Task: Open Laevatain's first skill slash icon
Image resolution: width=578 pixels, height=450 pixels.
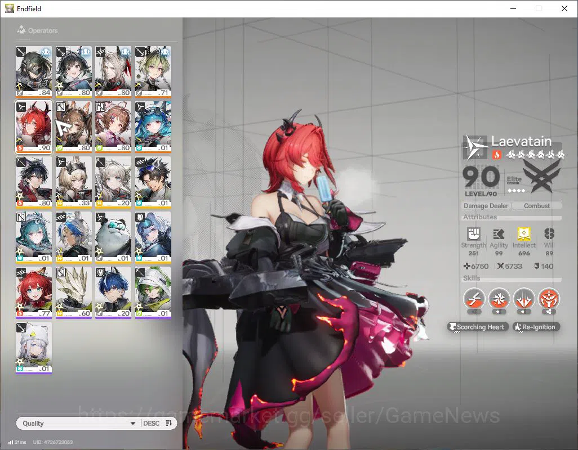Action: click(x=474, y=299)
